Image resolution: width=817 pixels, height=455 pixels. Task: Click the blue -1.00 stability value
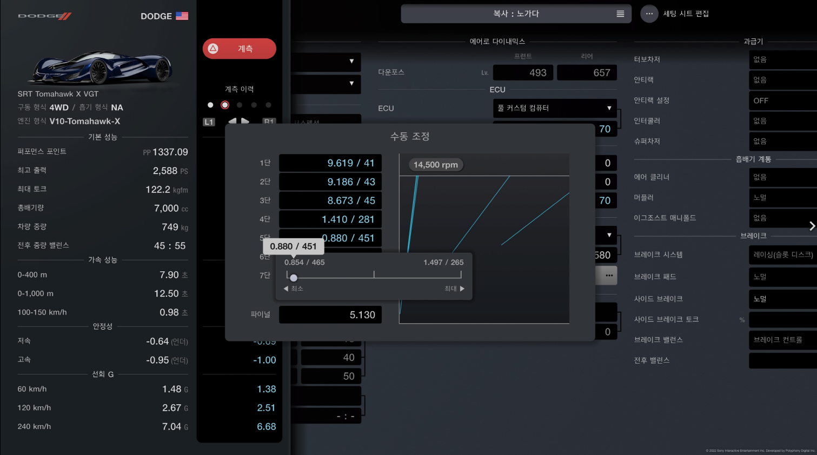click(264, 360)
